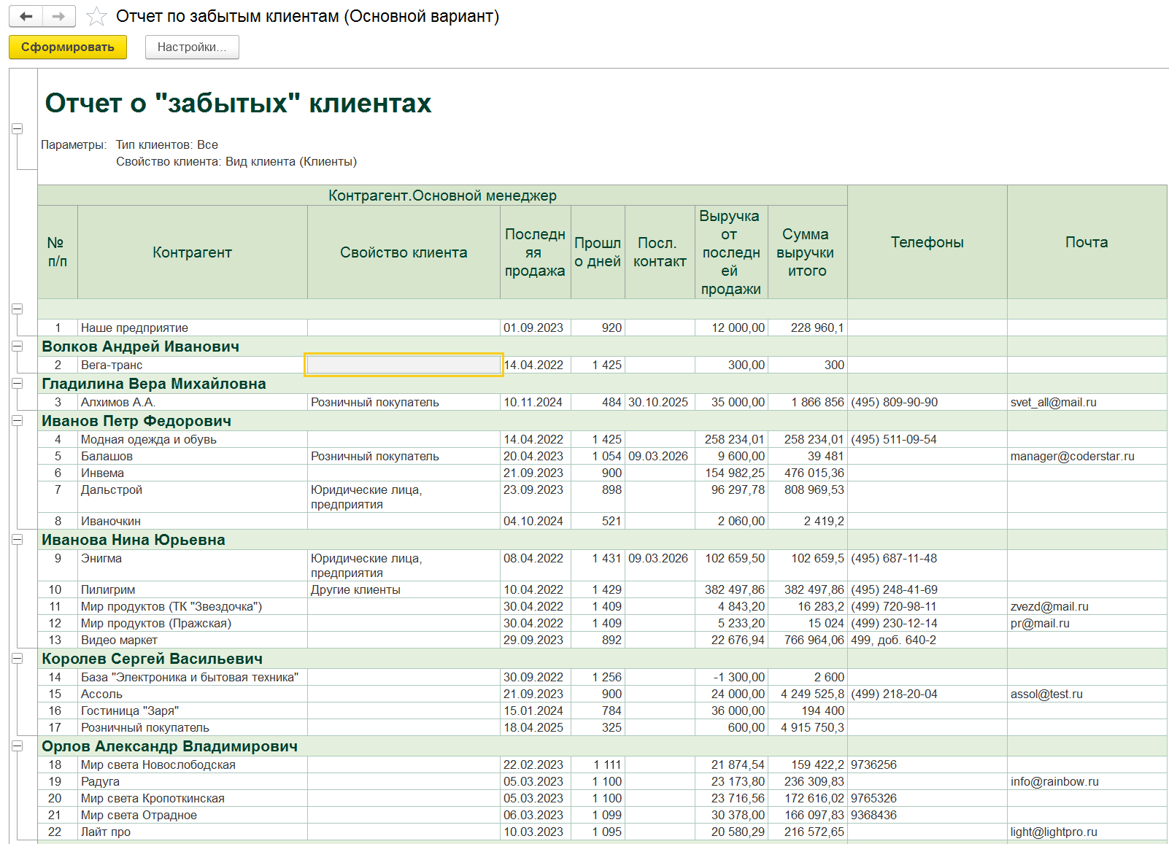This screenshot has width=1169, height=844.
Task: Select the Гладилина Вера Михайловна group row
Action: (x=442, y=384)
